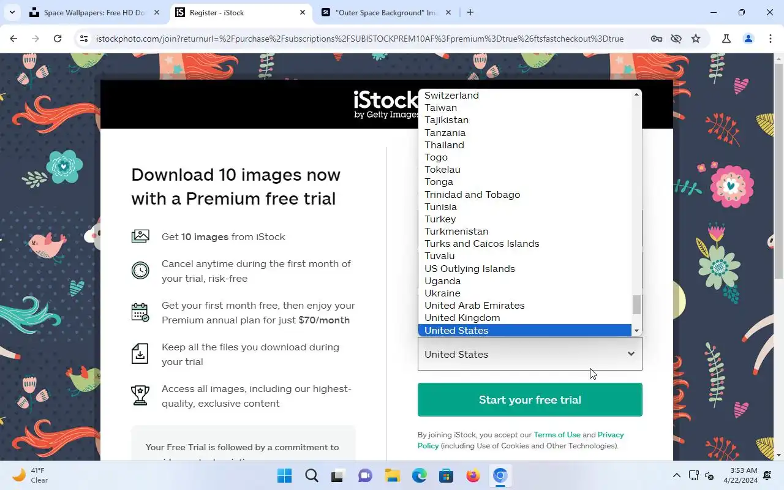Open the Windows Start menu
Screen dimensions: 784x490
[x=284, y=476]
